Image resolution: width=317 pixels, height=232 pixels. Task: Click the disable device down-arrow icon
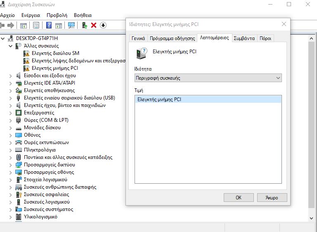pyautogui.click(x=103, y=25)
